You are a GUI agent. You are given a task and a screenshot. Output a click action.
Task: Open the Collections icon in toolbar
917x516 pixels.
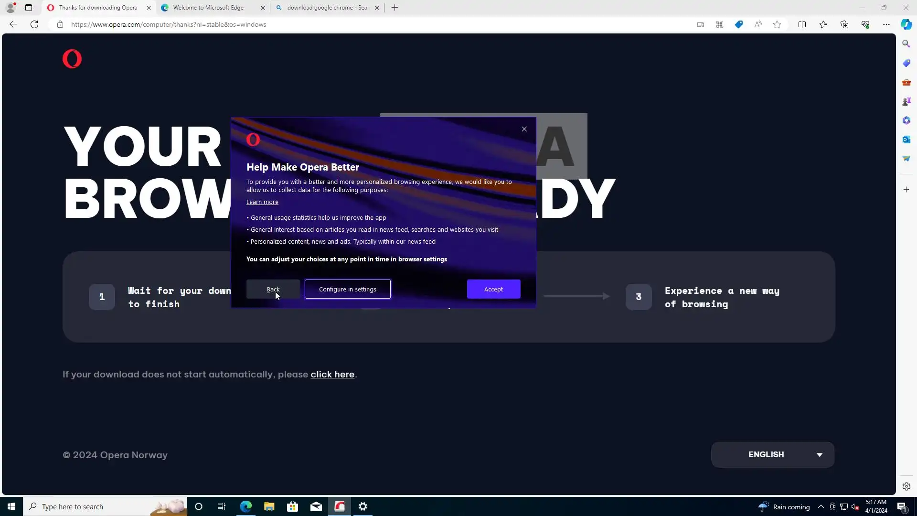(844, 24)
